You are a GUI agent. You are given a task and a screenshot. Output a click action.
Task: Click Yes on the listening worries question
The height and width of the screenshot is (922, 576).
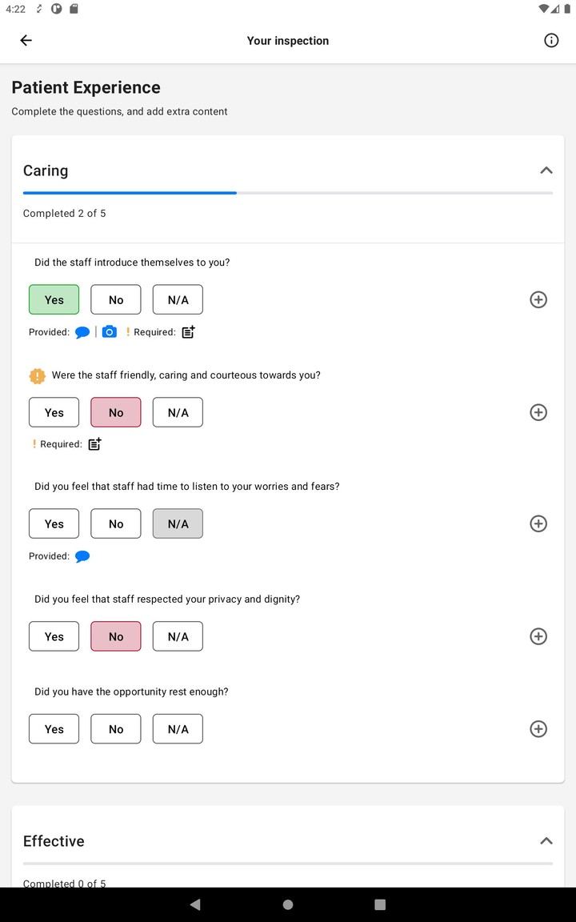[x=54, y=523]
